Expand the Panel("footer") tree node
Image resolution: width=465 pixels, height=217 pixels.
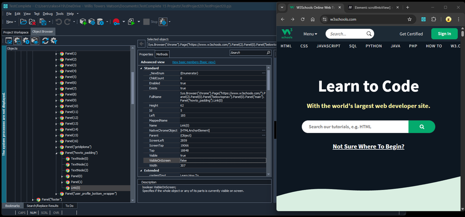tap(33, 199)
